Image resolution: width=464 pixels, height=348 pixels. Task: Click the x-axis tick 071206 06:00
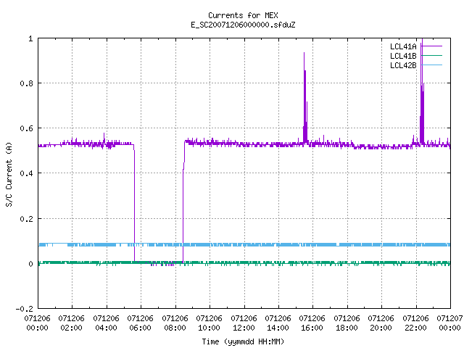[x=140, y=323]
